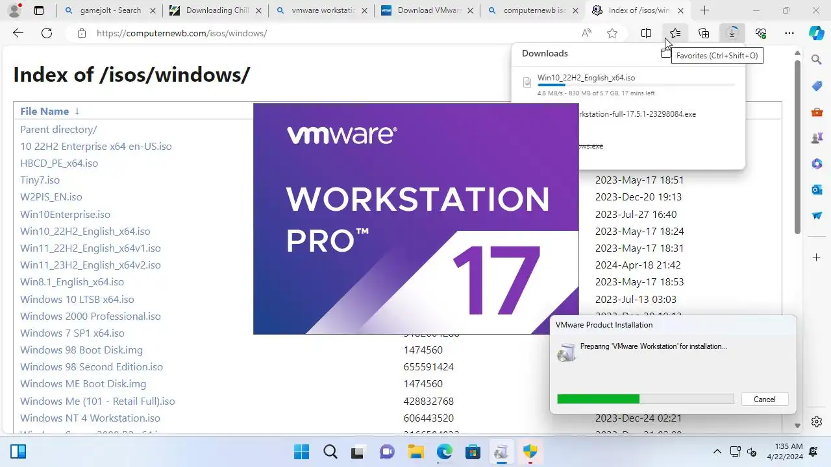
Task: Open Win11_22H2_English_x64v1.iso link
Action: [x=90, y=248]
